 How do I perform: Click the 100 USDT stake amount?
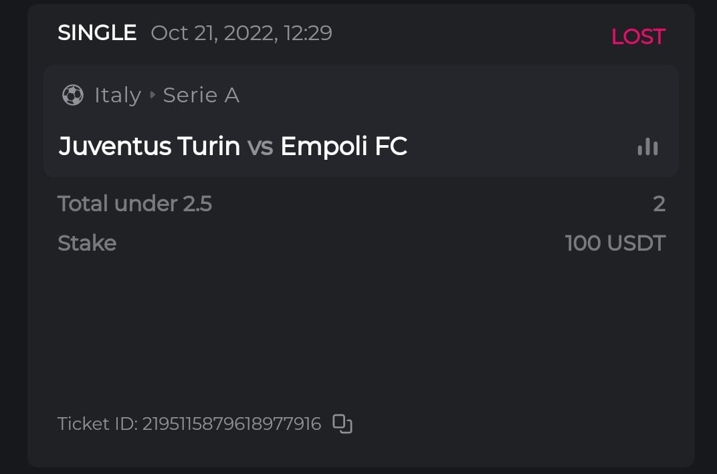tap(615, 243)
